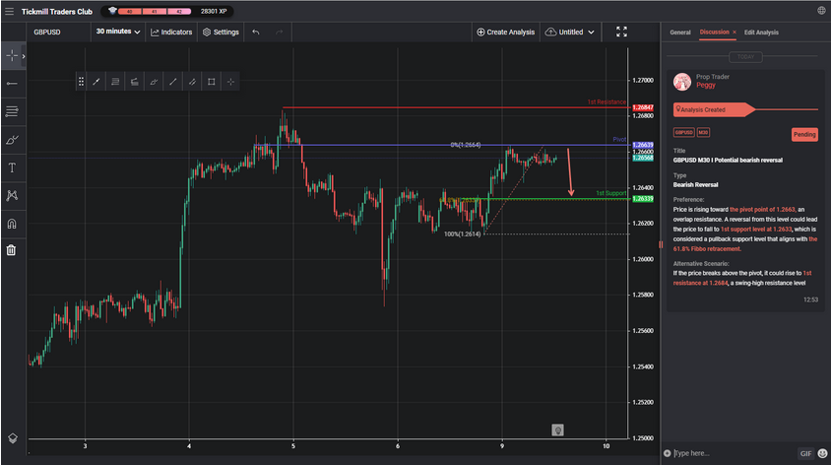
Task: Open the layers icon in the sidebar's lower corner
Action: click(13, 438)
